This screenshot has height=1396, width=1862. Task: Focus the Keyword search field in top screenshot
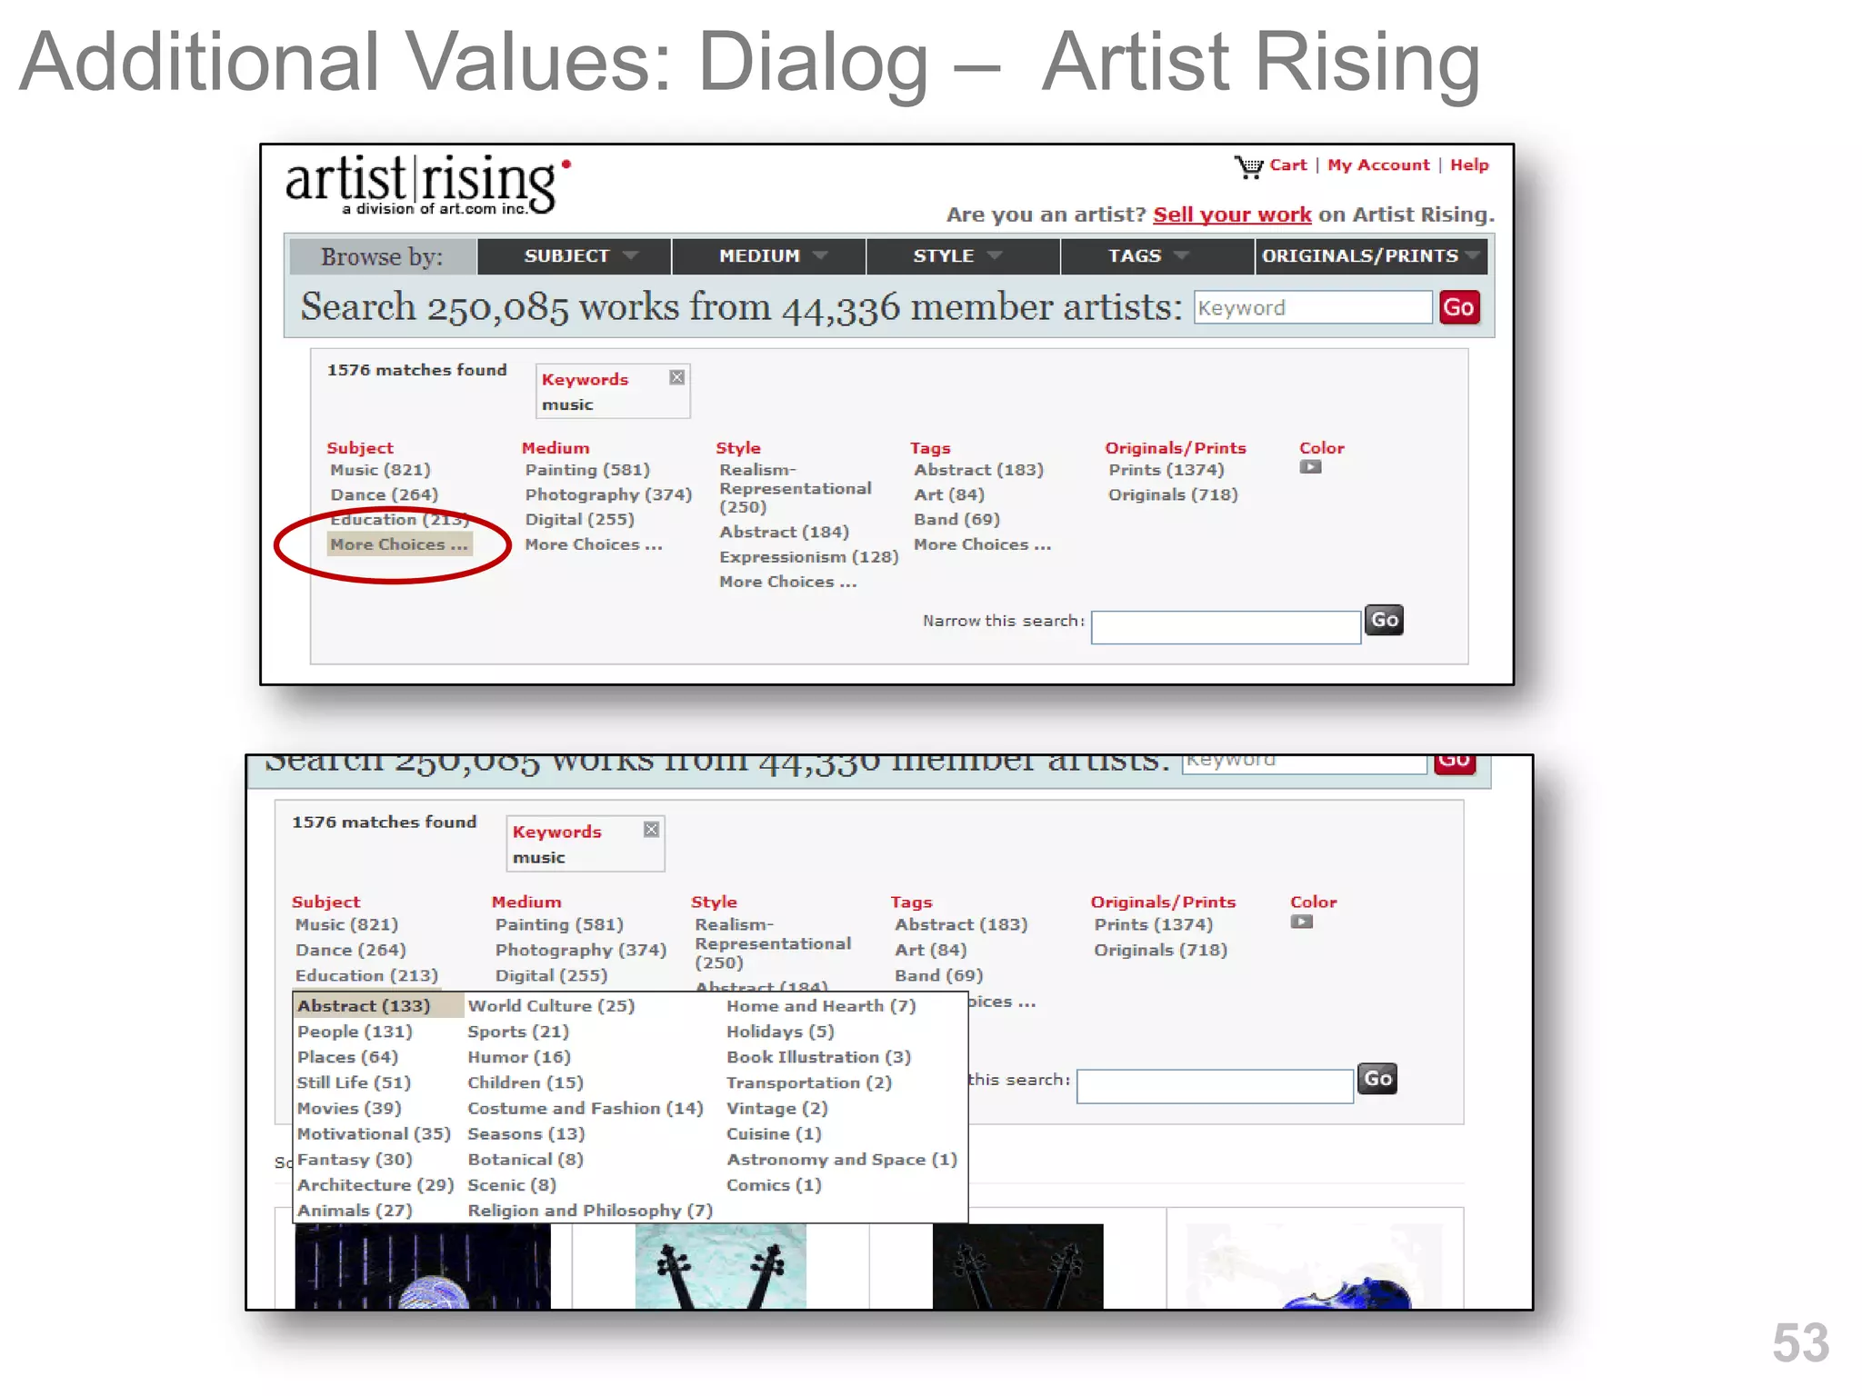point(1312,307)
